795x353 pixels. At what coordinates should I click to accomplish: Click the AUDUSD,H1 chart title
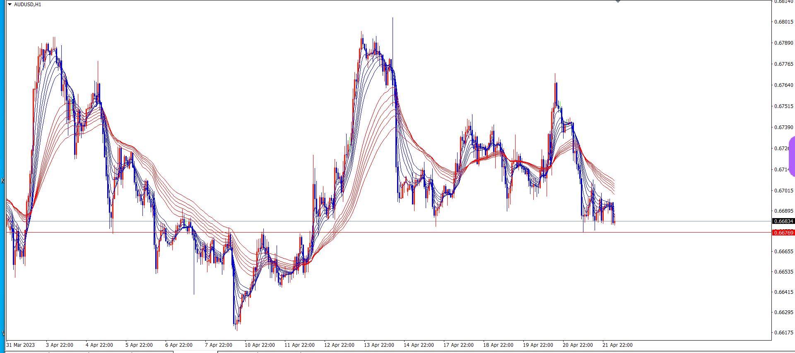(27, 5)
